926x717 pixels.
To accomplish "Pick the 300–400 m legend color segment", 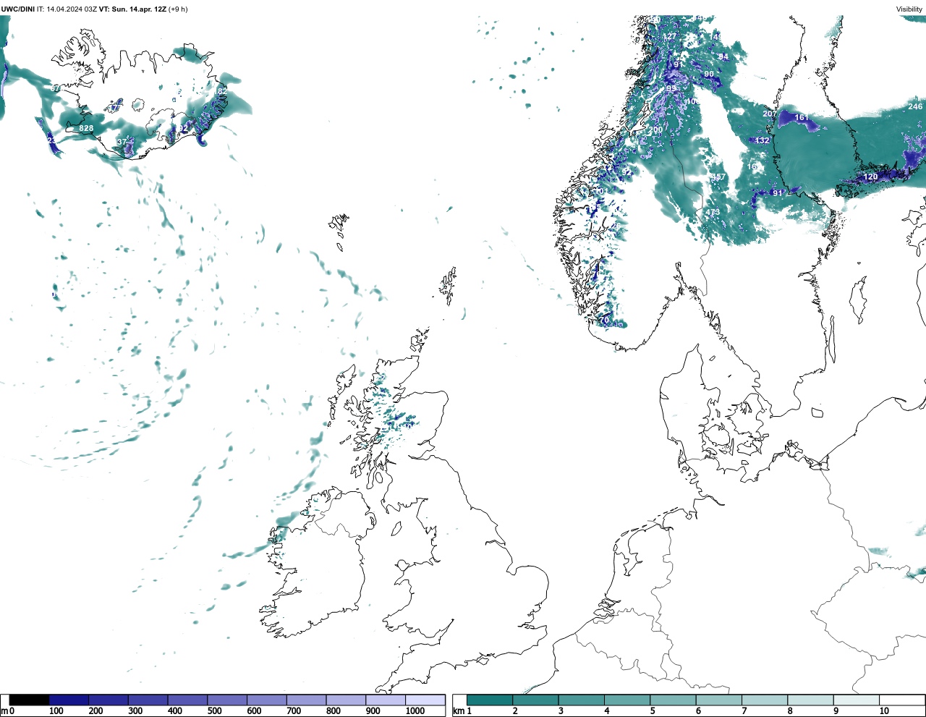I will click(x=148, y=700).
